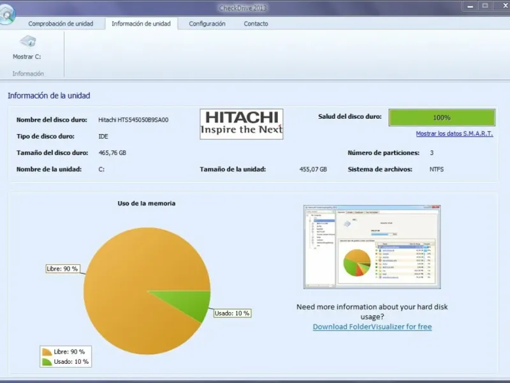Screen dimensions: 510x383
Task: Maximize the CheckDrive 2013 window
Action: [x=485, y=6]
